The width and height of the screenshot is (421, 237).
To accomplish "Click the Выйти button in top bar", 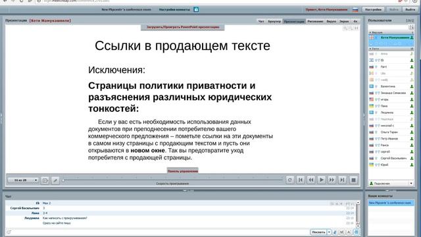I will tap(410, 9).
